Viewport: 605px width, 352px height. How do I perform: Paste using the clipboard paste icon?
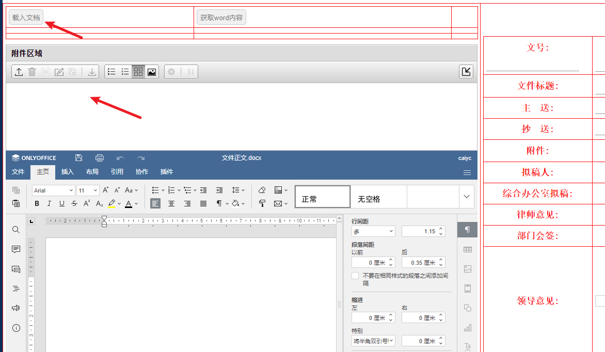16,203
